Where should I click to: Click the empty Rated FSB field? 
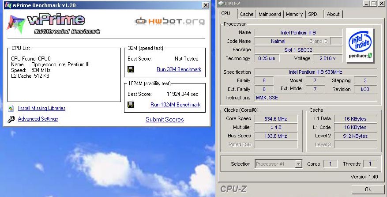[x=276, y=144]
